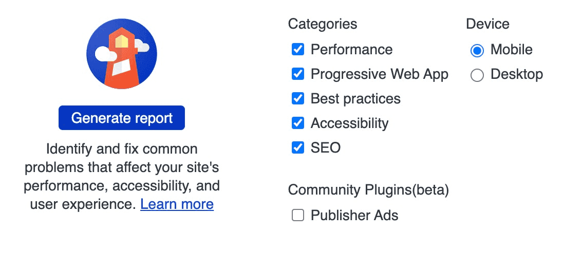Image resolution: width=563 pixels, height=256 pixels.
Task: Click the Community Plugins(beta) heading
Action: 368,190
